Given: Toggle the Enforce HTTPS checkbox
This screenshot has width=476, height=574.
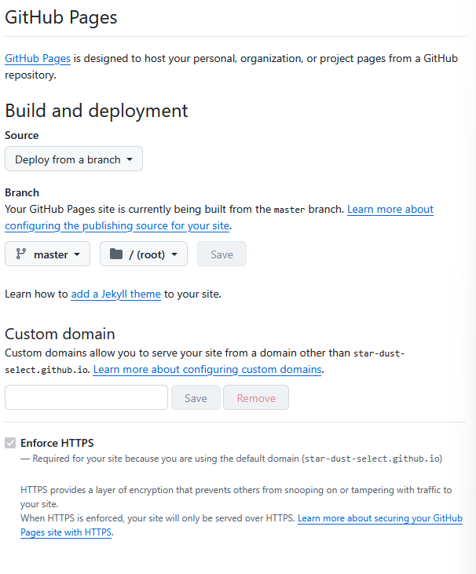Looking at the screenshot, I should click(x=10, y=443).
